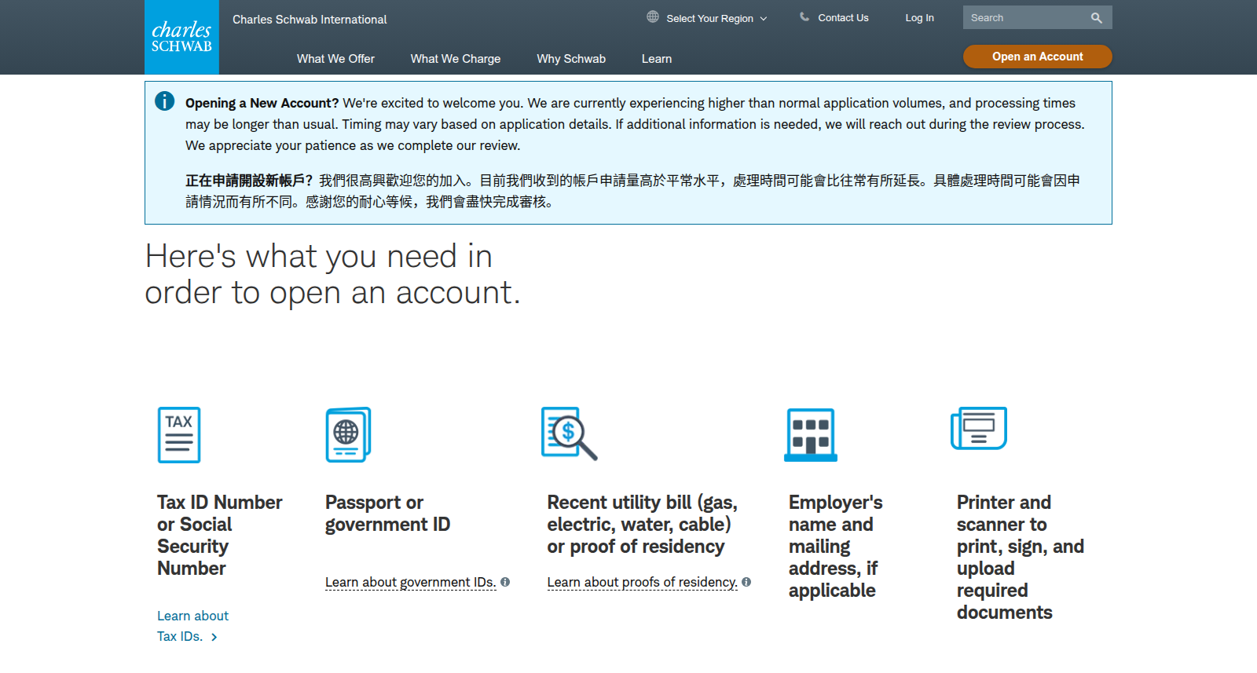Click the utility bill magnifier icon
Screen dimensions: 1257x673
570,433
